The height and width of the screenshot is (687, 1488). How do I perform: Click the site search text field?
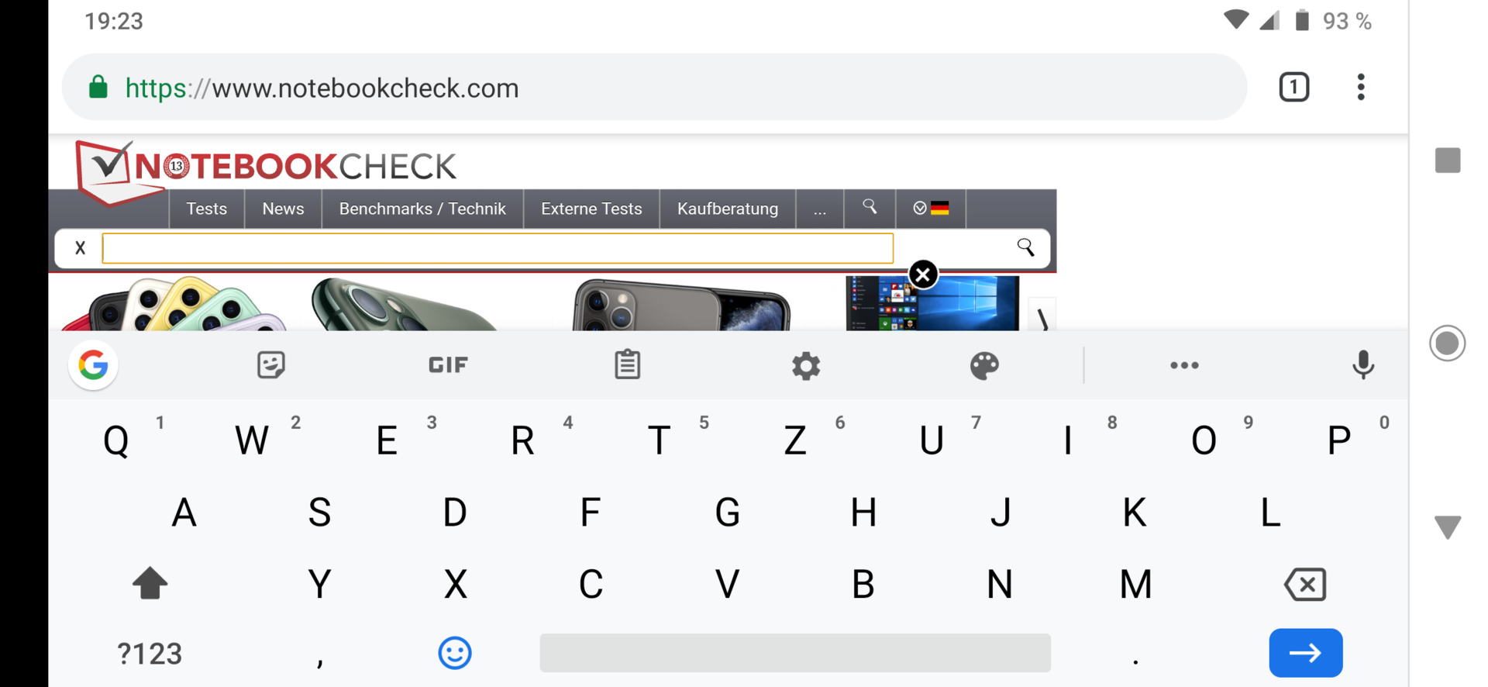[x=498, y=248]
